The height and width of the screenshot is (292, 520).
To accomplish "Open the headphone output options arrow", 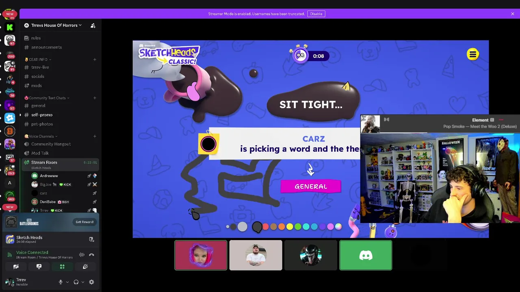I will tap(83, 282).
